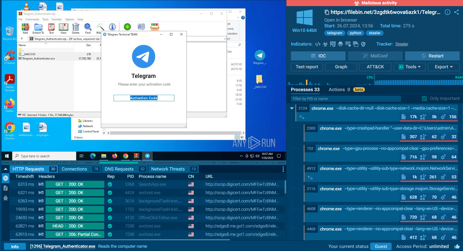Image resolution: width=463 pixels, height=251 pixels.
Task: Click the IOC button
Action: [x=318, y=56]
